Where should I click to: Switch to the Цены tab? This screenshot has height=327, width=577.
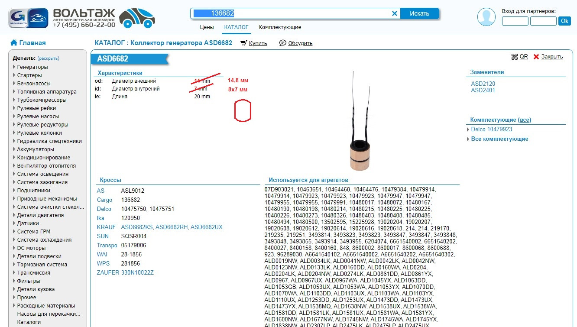coord(207,26)
